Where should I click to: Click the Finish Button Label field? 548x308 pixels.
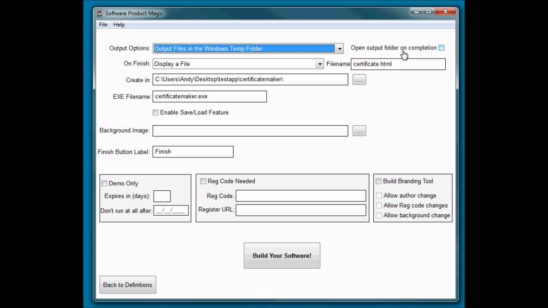(x=193, y=151)
